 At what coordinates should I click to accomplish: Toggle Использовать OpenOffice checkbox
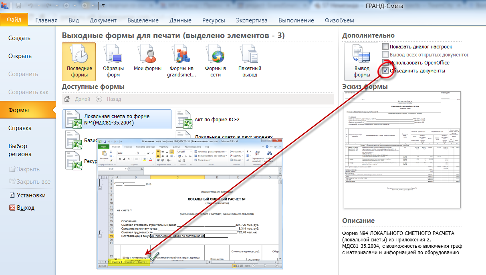pos(385,62)
